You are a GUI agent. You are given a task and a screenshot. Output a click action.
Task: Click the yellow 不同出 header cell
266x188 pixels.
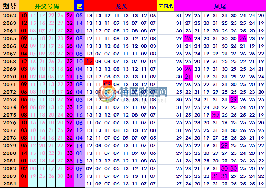pyautogui.click(x=166, y=6)
